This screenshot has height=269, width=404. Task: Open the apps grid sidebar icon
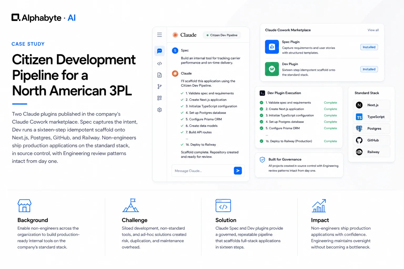point(159,98)
